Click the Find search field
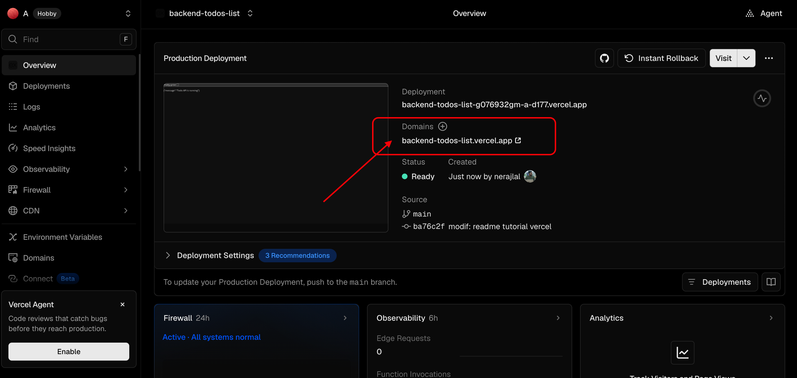Image resolution: width=797 pixels, height=378 pixels. click(x=69, y=39)
